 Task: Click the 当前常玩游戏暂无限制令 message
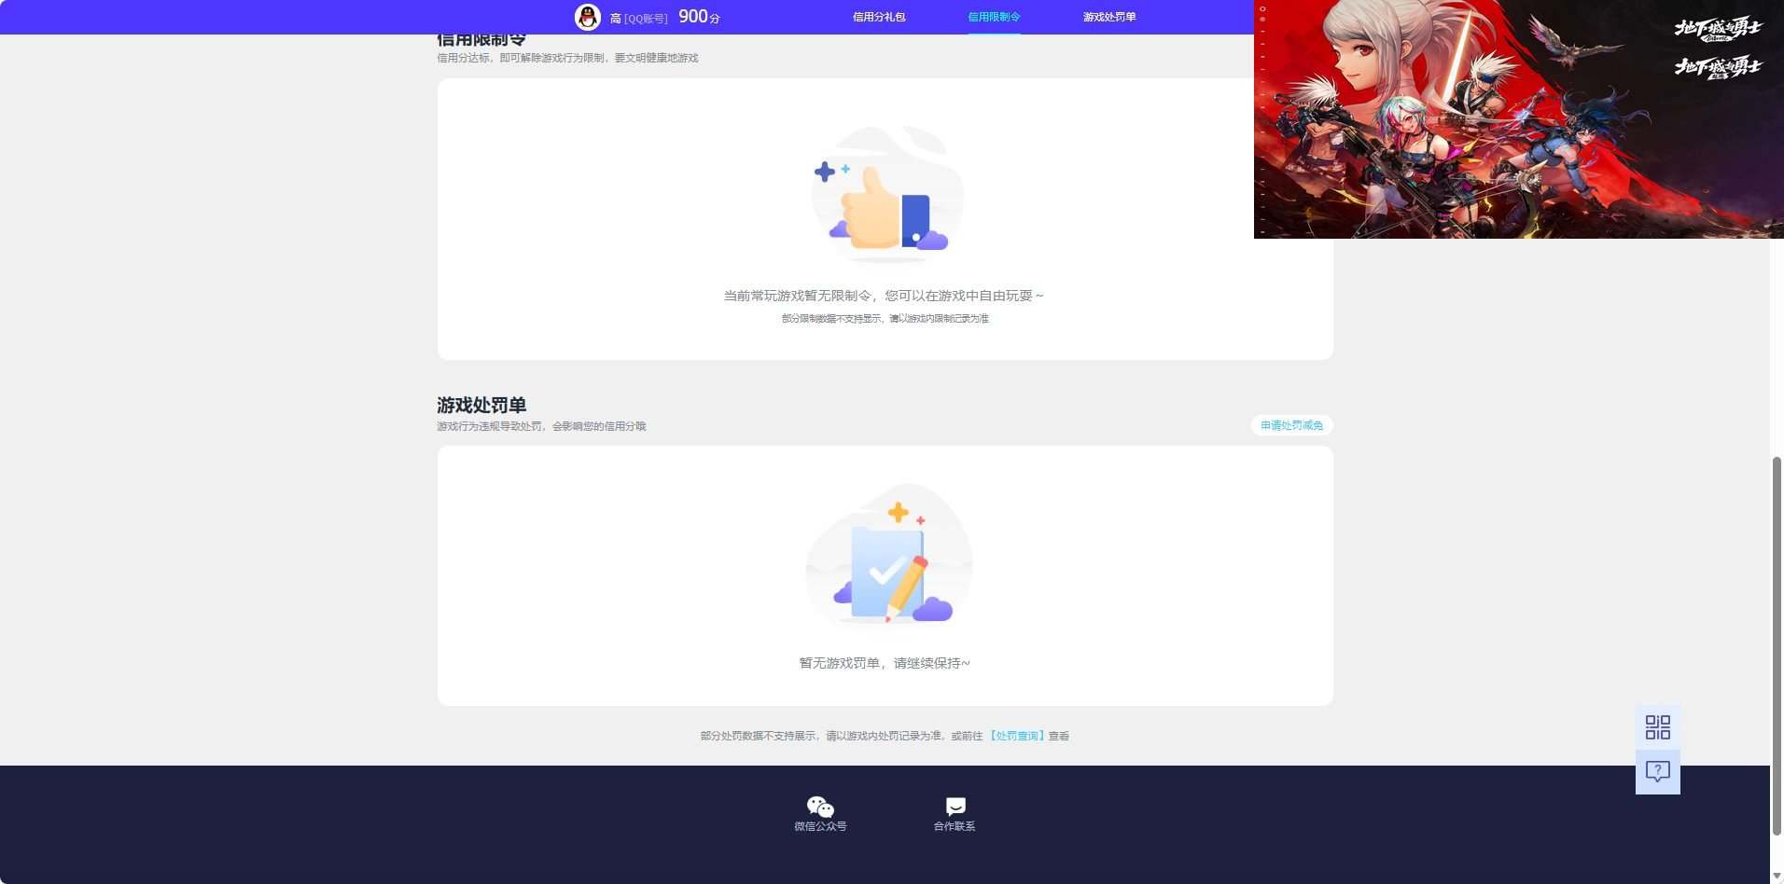click(x=884, y=296)
